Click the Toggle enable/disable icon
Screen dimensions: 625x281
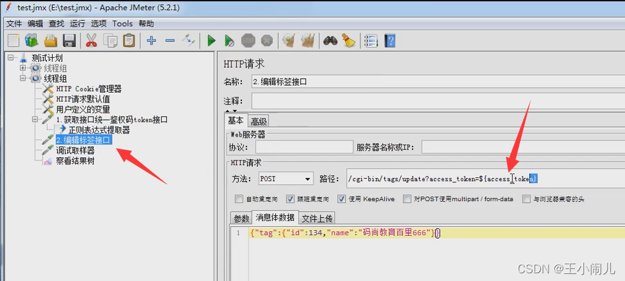[x=189, y=41]
